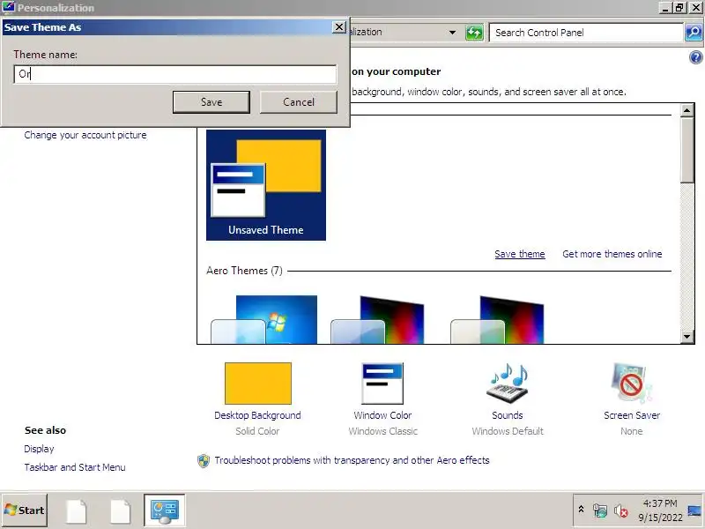Screen dimensions: 705x529
Task: Select the Windows 7 Aero theme thumbnail
Action: pyautogui.click(x=263, y=319)
